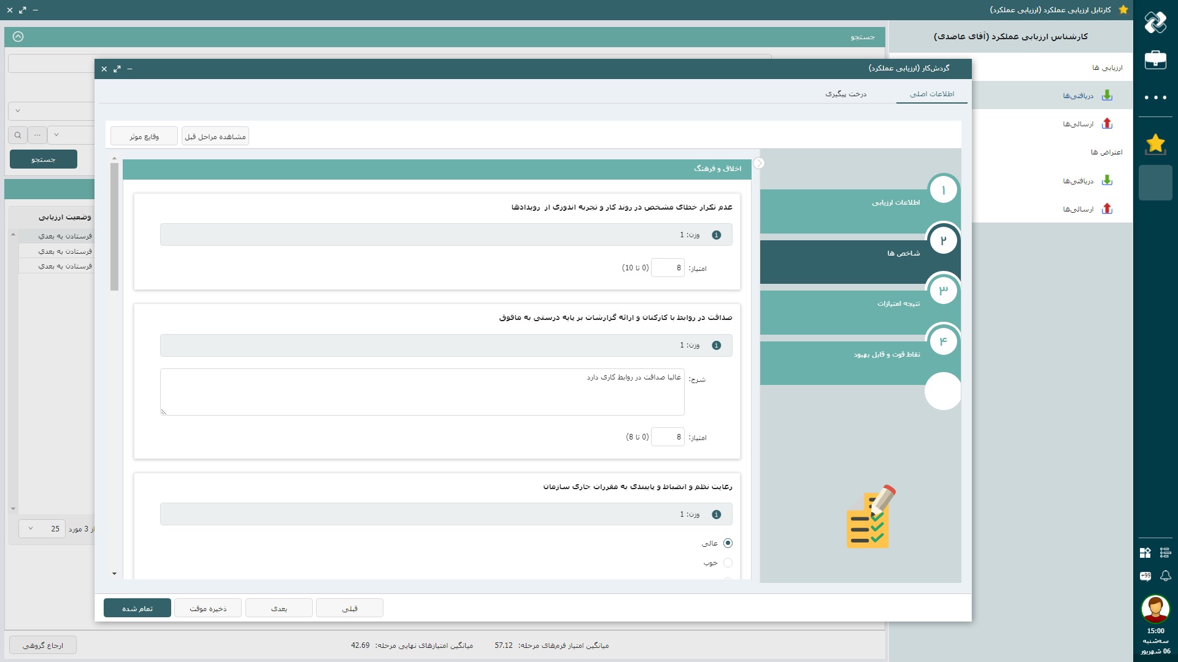Click the تمام شده button
The height and width of the screenshot is (662, 1178).
point(137,608)
